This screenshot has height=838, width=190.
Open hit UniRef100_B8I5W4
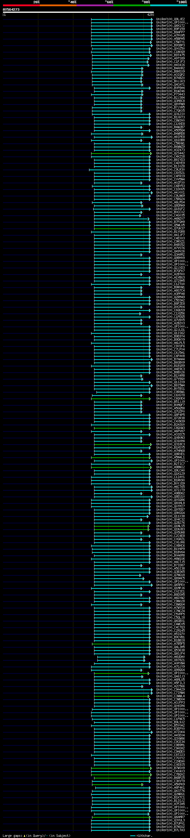(170, 385)
